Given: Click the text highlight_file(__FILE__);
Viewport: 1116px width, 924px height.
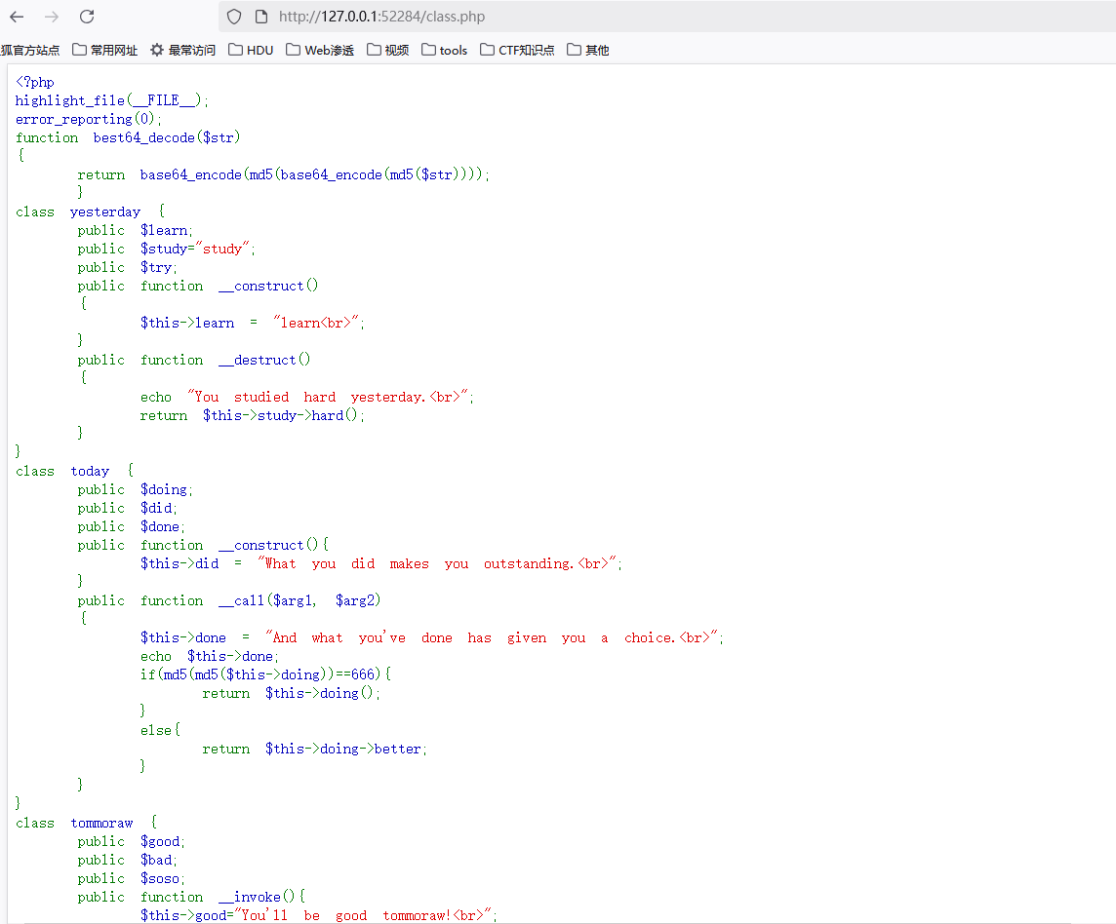Looking at the screenshot, I should pos(112,100).
